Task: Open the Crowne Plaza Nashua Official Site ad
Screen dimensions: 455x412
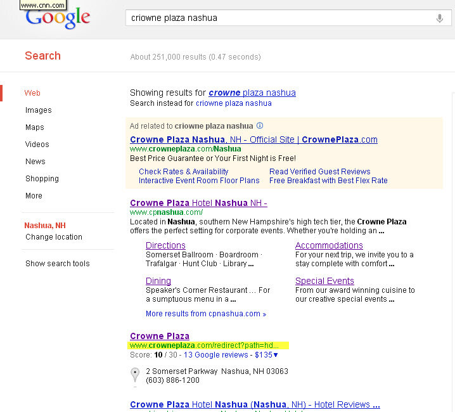Action: click(253, 139)
